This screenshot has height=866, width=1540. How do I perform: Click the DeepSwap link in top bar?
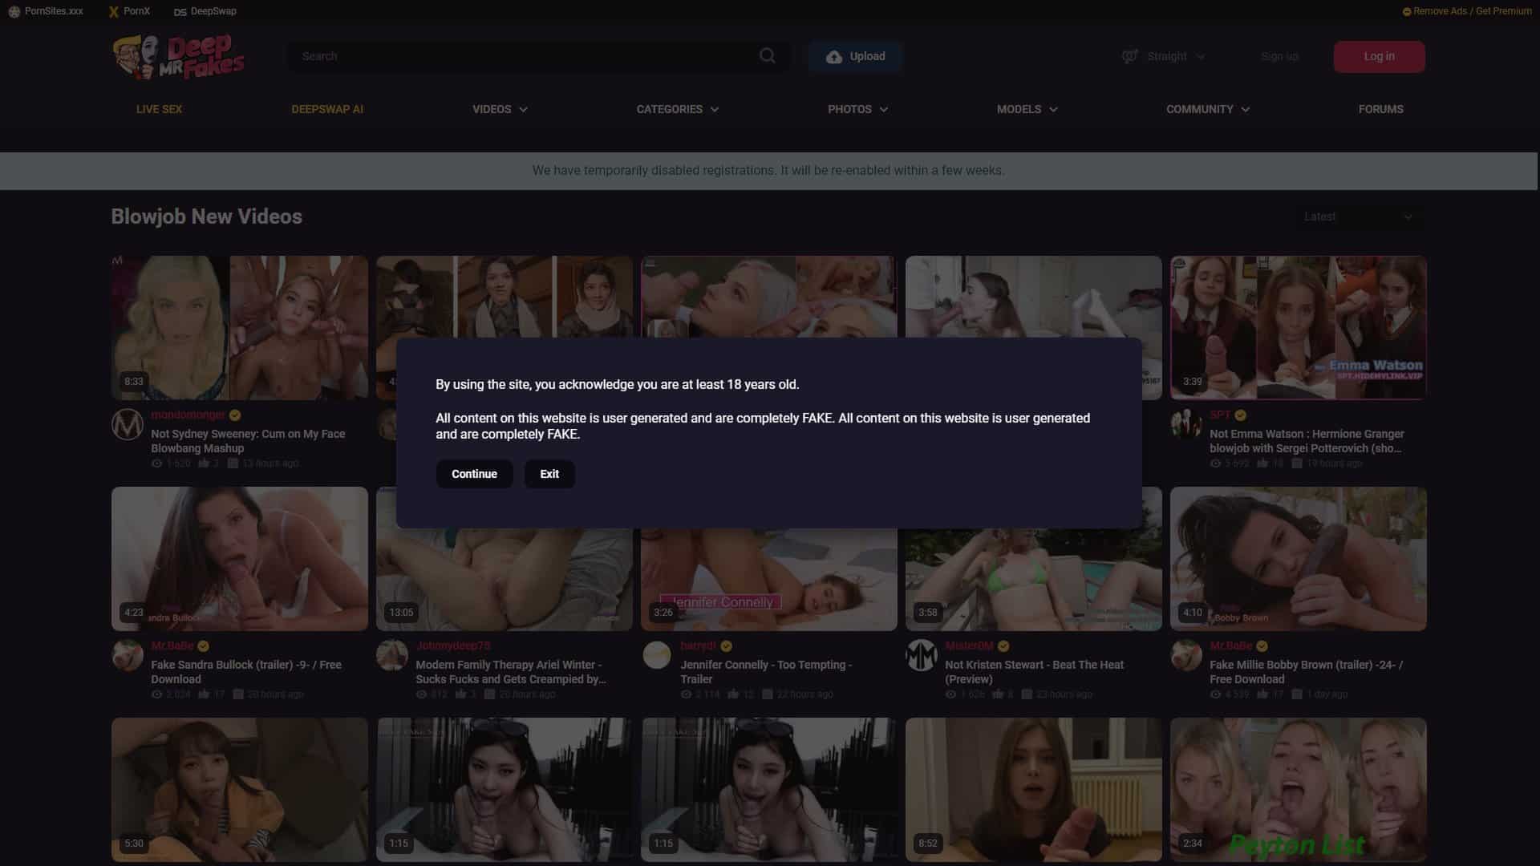click(205, 11)
